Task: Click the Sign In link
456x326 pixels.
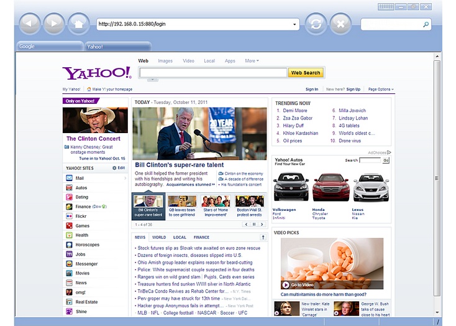Action: click(312, 89)
